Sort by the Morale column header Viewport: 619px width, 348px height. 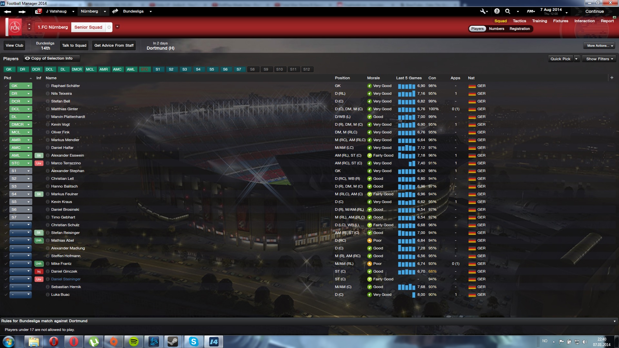[x=373, y=78]
